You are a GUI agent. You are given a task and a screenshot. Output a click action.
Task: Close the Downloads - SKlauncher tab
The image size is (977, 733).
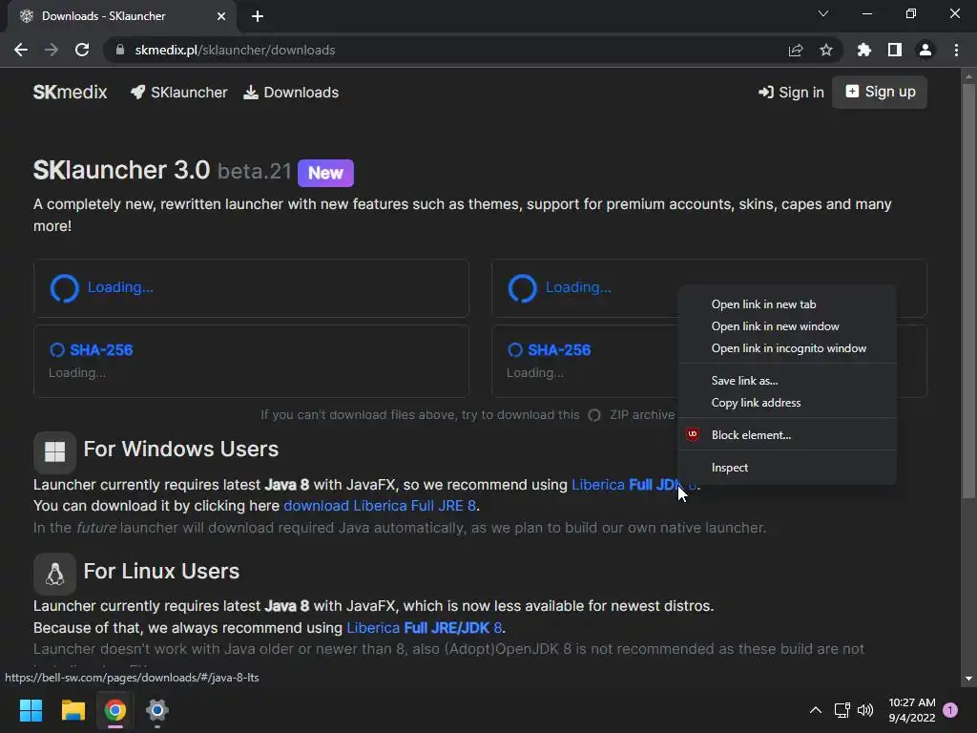pyautogui.click(x=221, y=16)
